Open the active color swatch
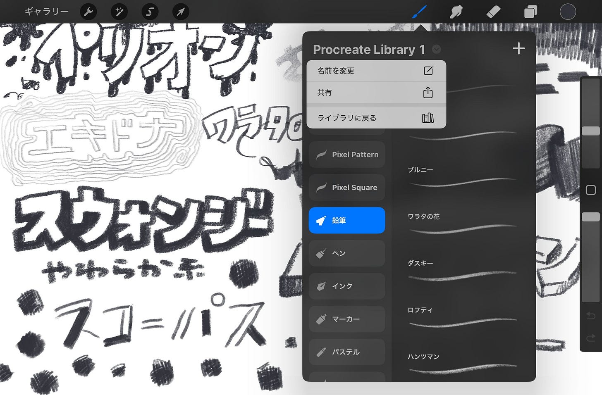 tap(568, 12)
